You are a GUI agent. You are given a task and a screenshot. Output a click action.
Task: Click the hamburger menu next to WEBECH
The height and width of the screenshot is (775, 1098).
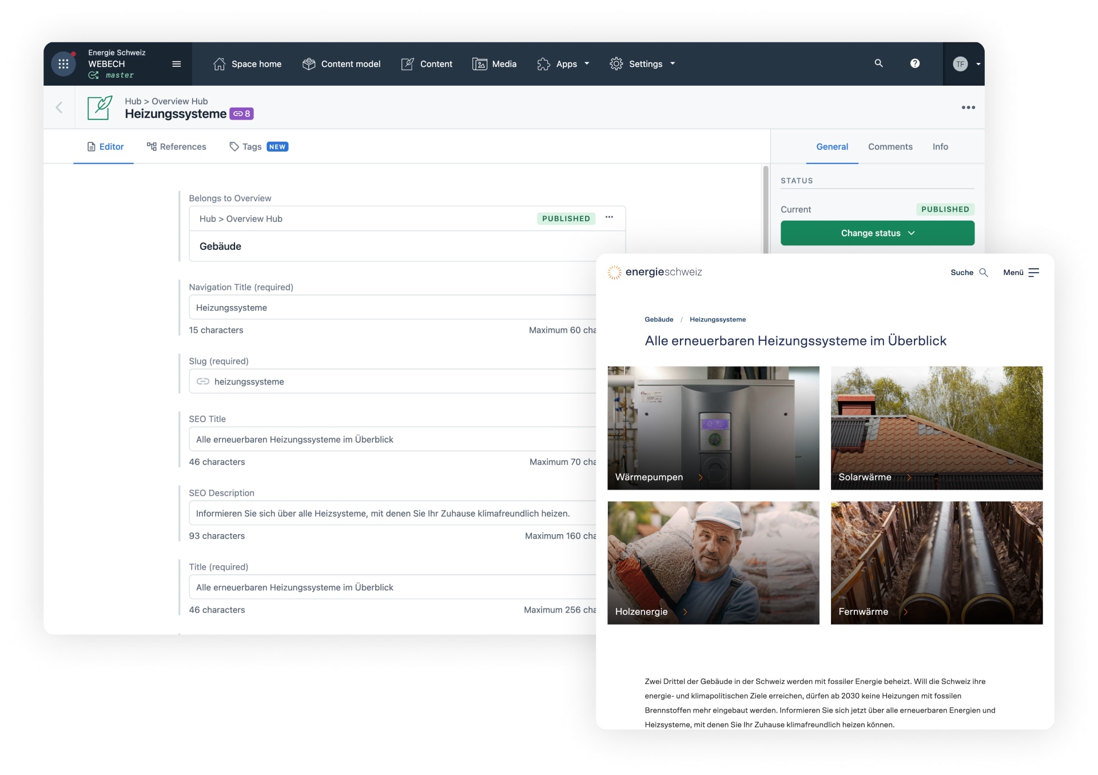[x=176, y=64]
